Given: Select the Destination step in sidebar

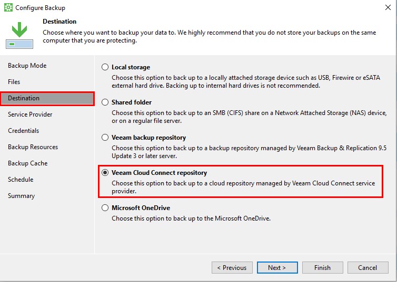Looking at the screenshot, I should click(x=47, y=98).
